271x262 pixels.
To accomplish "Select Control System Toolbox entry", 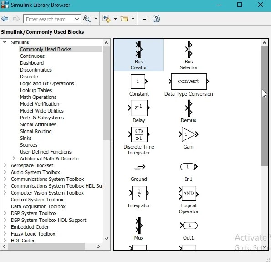I will pos(37,200).
